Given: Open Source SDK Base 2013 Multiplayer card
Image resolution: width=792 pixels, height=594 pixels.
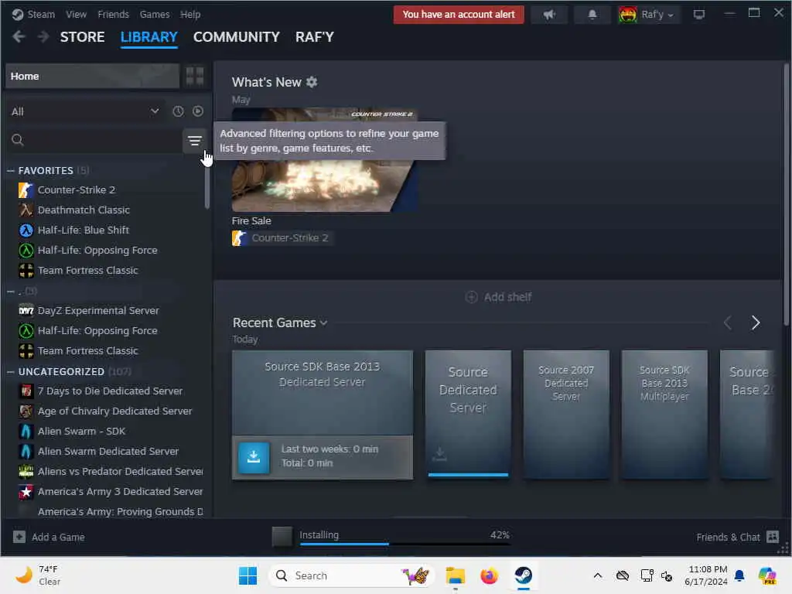Looking at the screenshot, I should (664, 415).
